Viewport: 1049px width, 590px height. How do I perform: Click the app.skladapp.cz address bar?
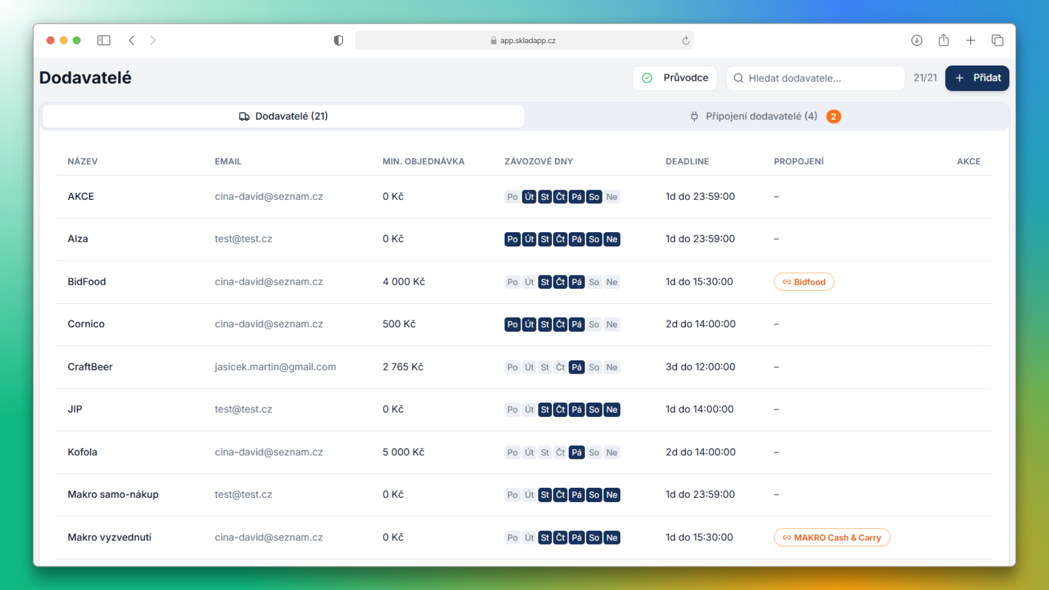point(524,40)
